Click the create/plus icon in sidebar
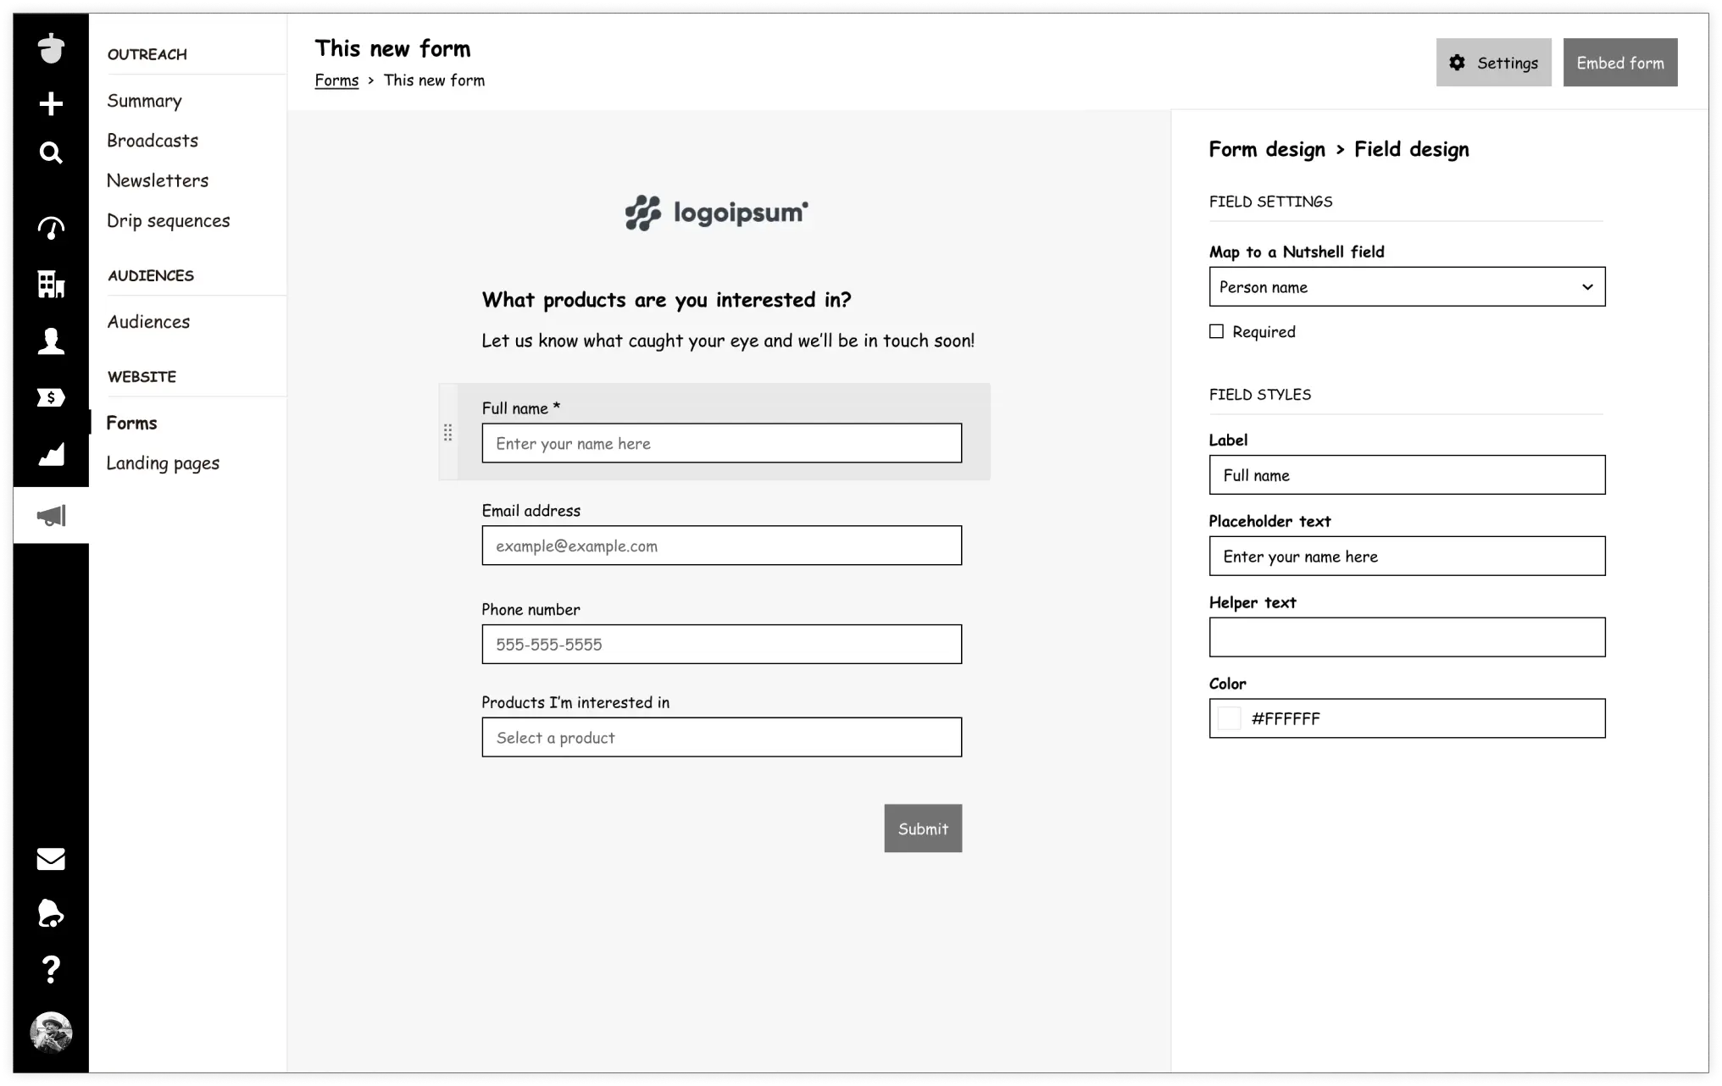 52,103
